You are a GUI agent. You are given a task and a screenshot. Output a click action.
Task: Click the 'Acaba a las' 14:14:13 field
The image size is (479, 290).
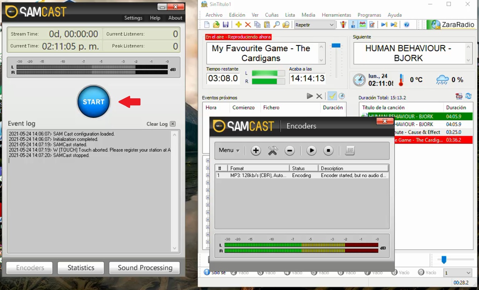point(307,78)
